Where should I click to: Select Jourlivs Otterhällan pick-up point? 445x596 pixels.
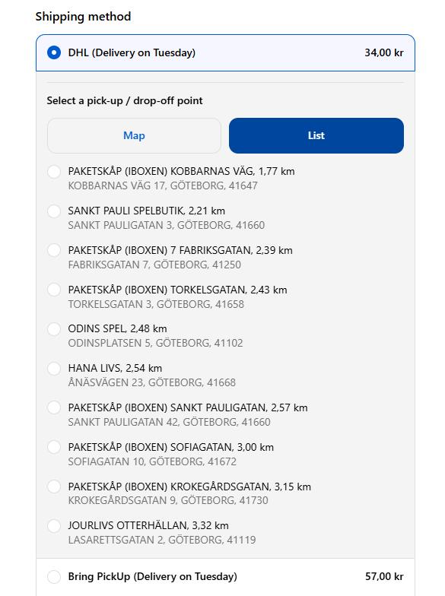tap(54, 526)
